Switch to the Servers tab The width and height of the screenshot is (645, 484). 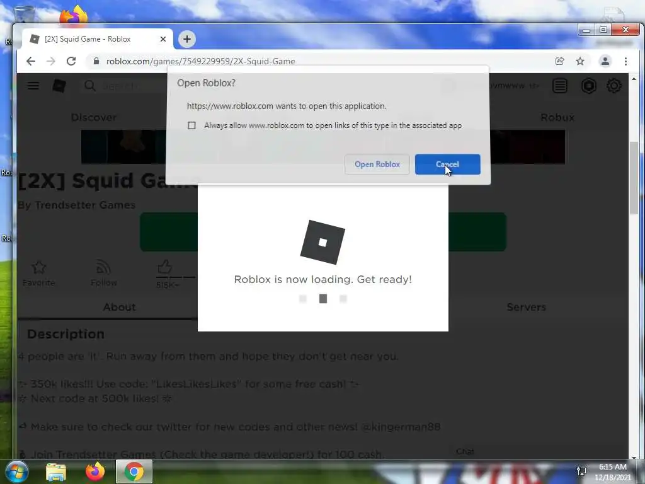click(x=526, y=307)
